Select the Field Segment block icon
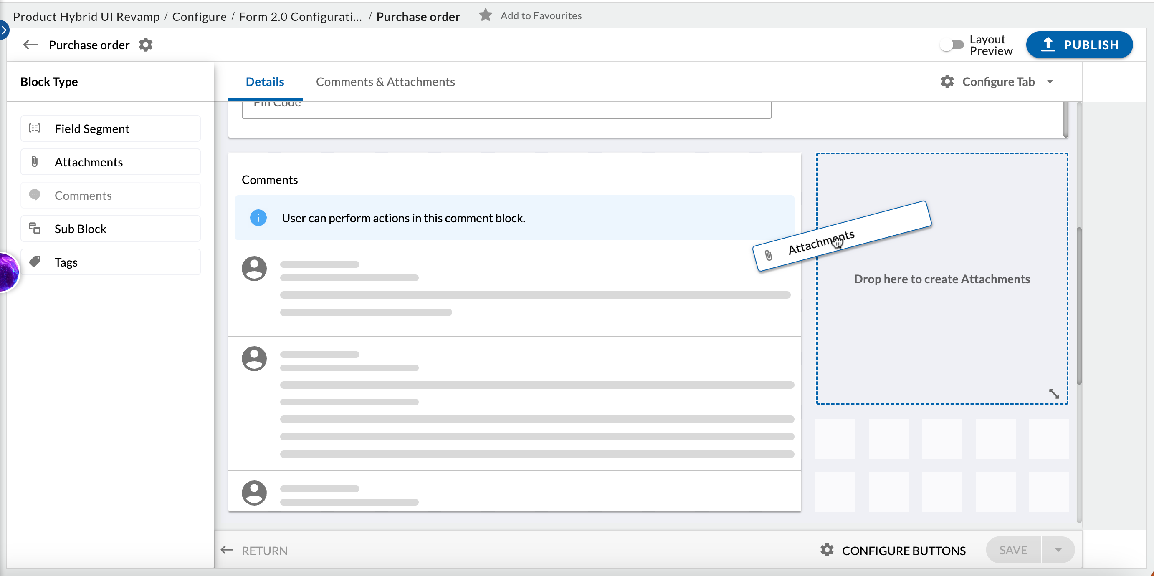1154x576 pixels. tap(35, 128)
